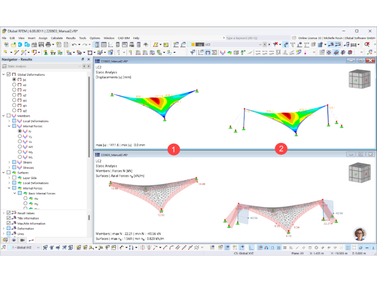Uncheck the Max/Min Information checkbox
Screen dimensions: 377x282
pos(8,223)
